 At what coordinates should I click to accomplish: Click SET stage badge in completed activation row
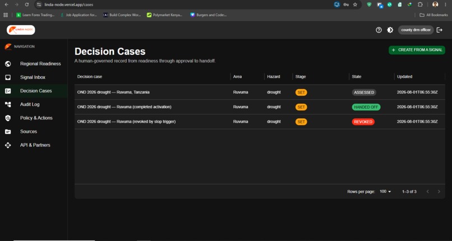301,107
